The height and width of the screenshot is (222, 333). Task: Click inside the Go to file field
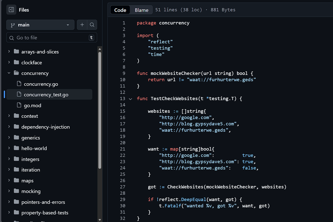coord(50,37)
